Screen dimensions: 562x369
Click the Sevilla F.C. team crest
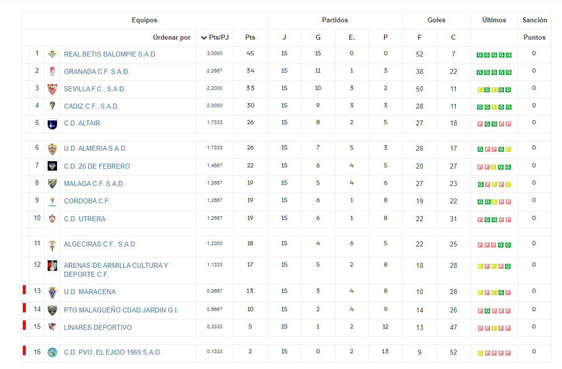coord(52,89)
